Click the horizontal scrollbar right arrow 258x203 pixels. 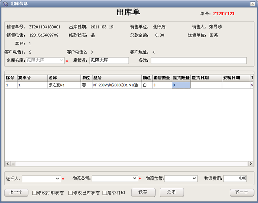(x=251, y=164)
